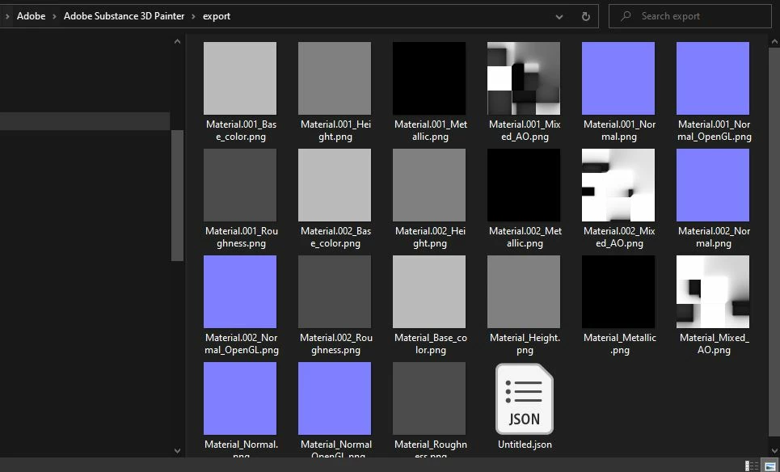Screen dimensions: 780x472
Task: Select Material.002_Metallic.png thumbnail
Action: tap(523, 185)
